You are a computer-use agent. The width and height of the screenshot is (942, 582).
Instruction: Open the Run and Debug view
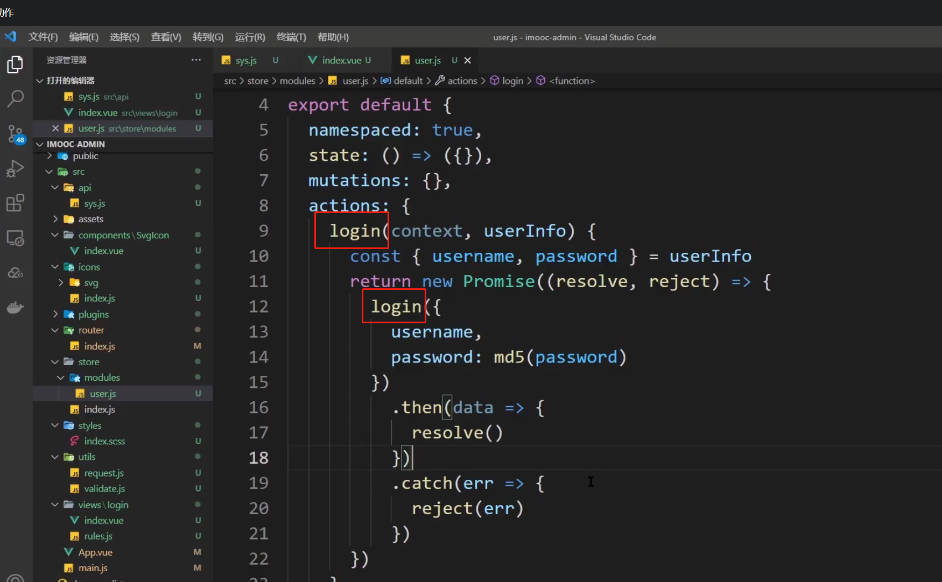pos(15,168)
